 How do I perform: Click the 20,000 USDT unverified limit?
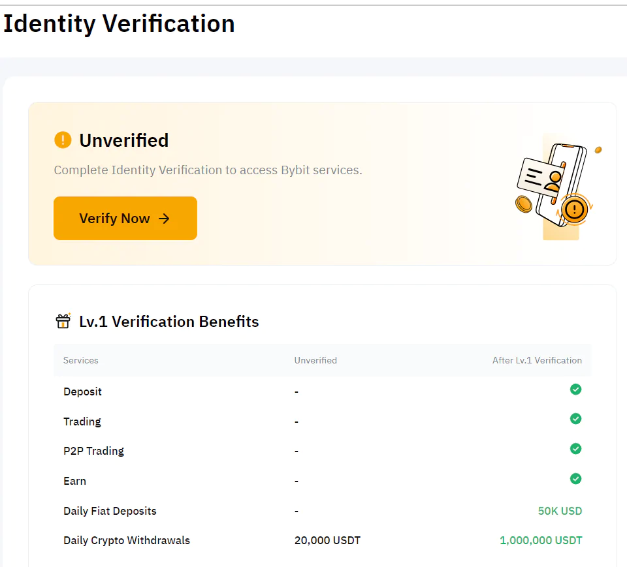327,541
